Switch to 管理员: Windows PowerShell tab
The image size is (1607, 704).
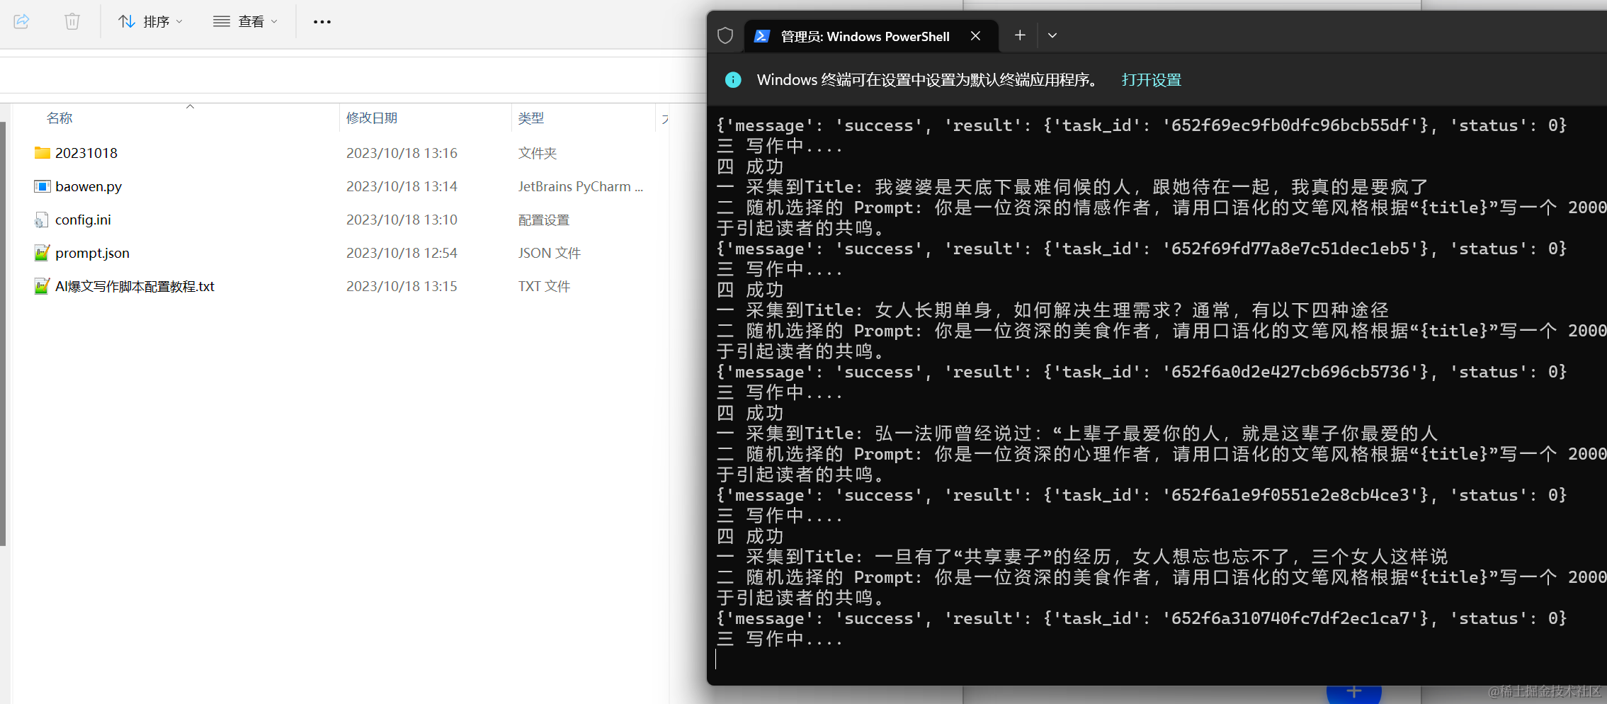(865, 36)
